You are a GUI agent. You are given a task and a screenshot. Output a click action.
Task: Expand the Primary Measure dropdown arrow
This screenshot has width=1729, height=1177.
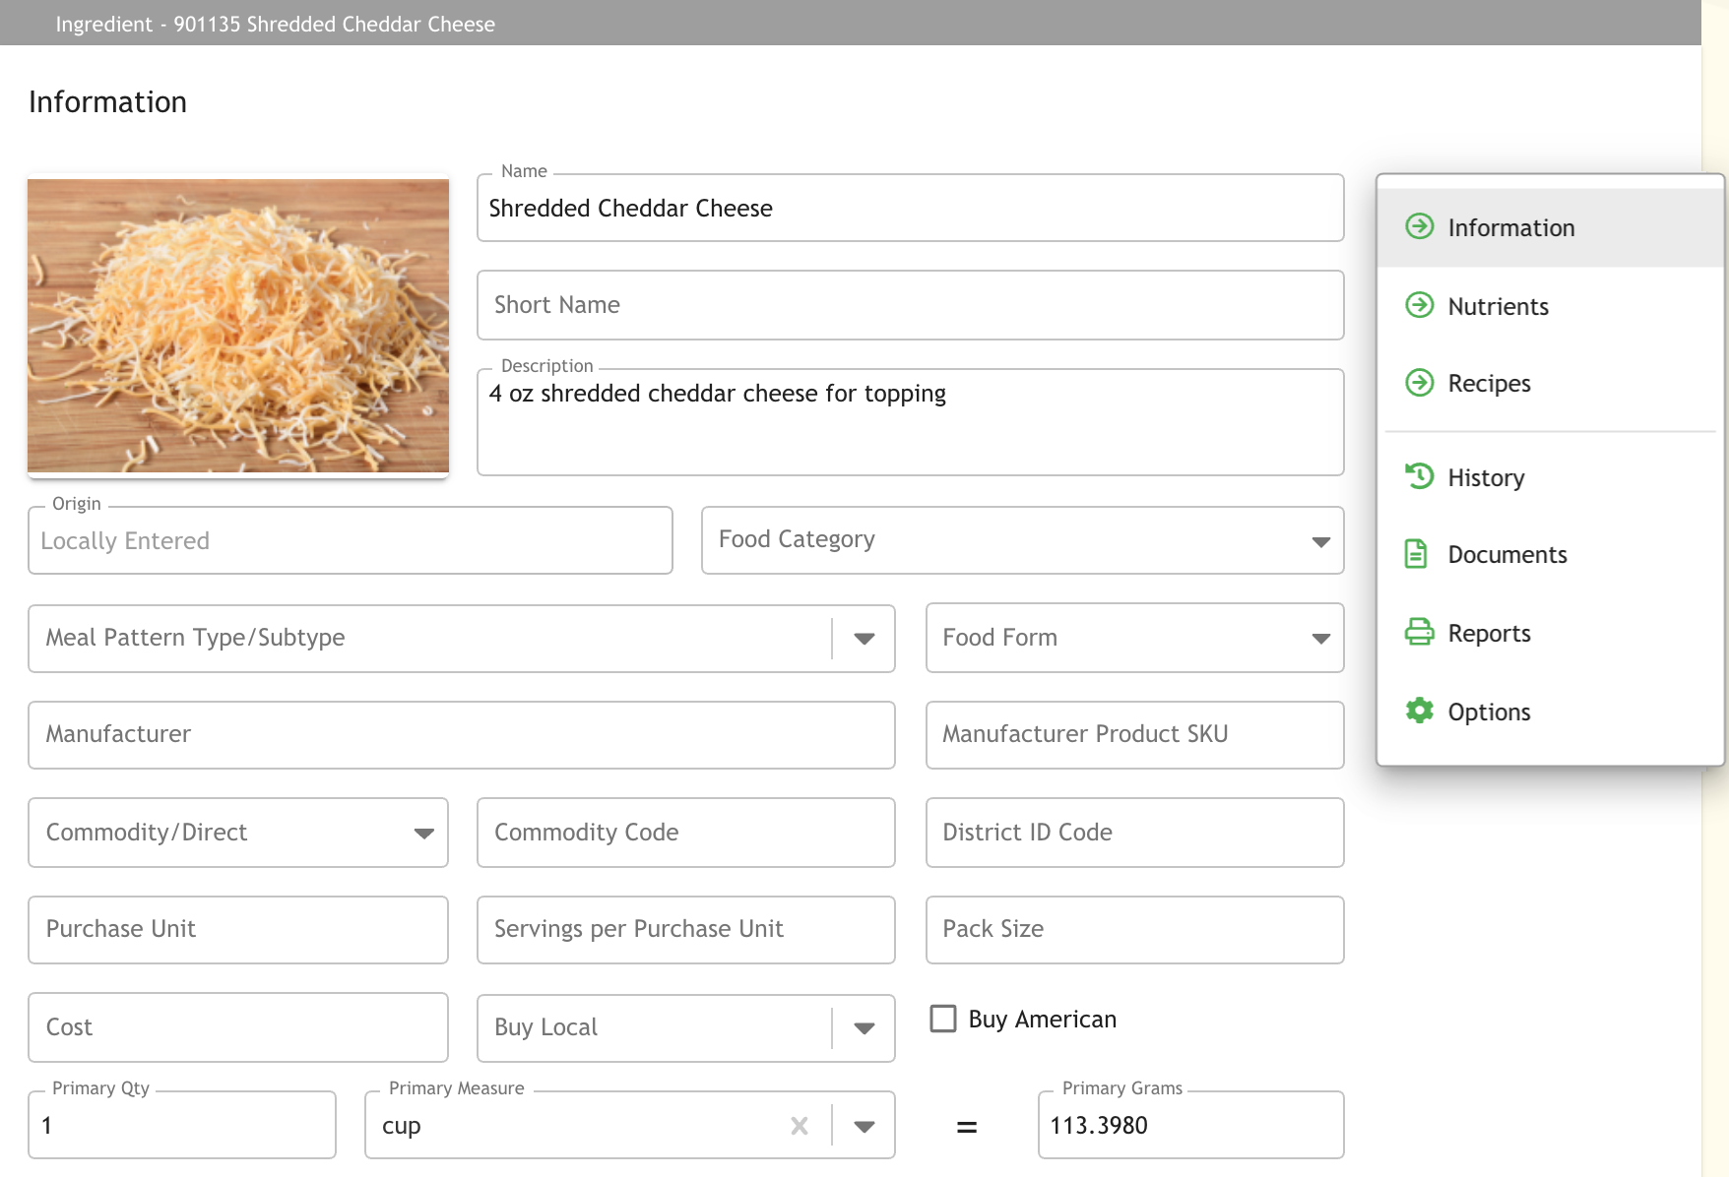pyautogui.click(x=864, y=1127)
